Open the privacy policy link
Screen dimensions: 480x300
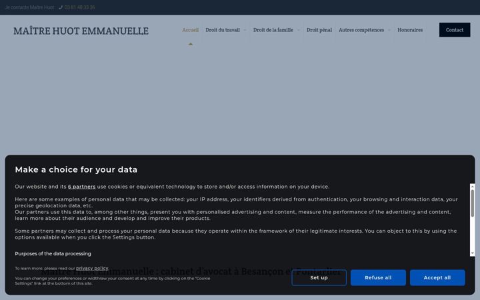[x=92, y=268]
